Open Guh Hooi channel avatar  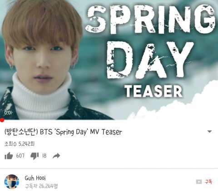(x=12, y=181)
